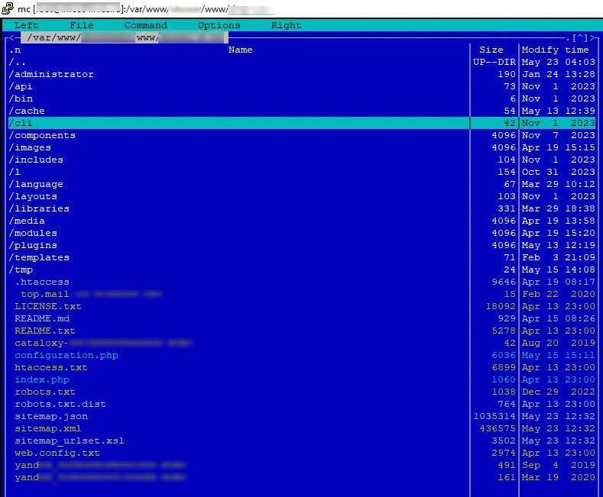Screen dimensions: 603x497
Task: Click modify time 'Dec 29 2022'
Action: (559, 392)
